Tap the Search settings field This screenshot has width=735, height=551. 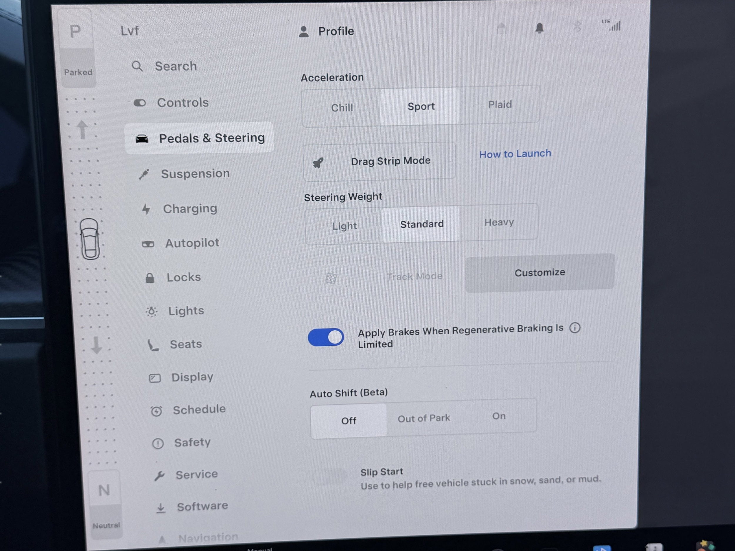176,66
